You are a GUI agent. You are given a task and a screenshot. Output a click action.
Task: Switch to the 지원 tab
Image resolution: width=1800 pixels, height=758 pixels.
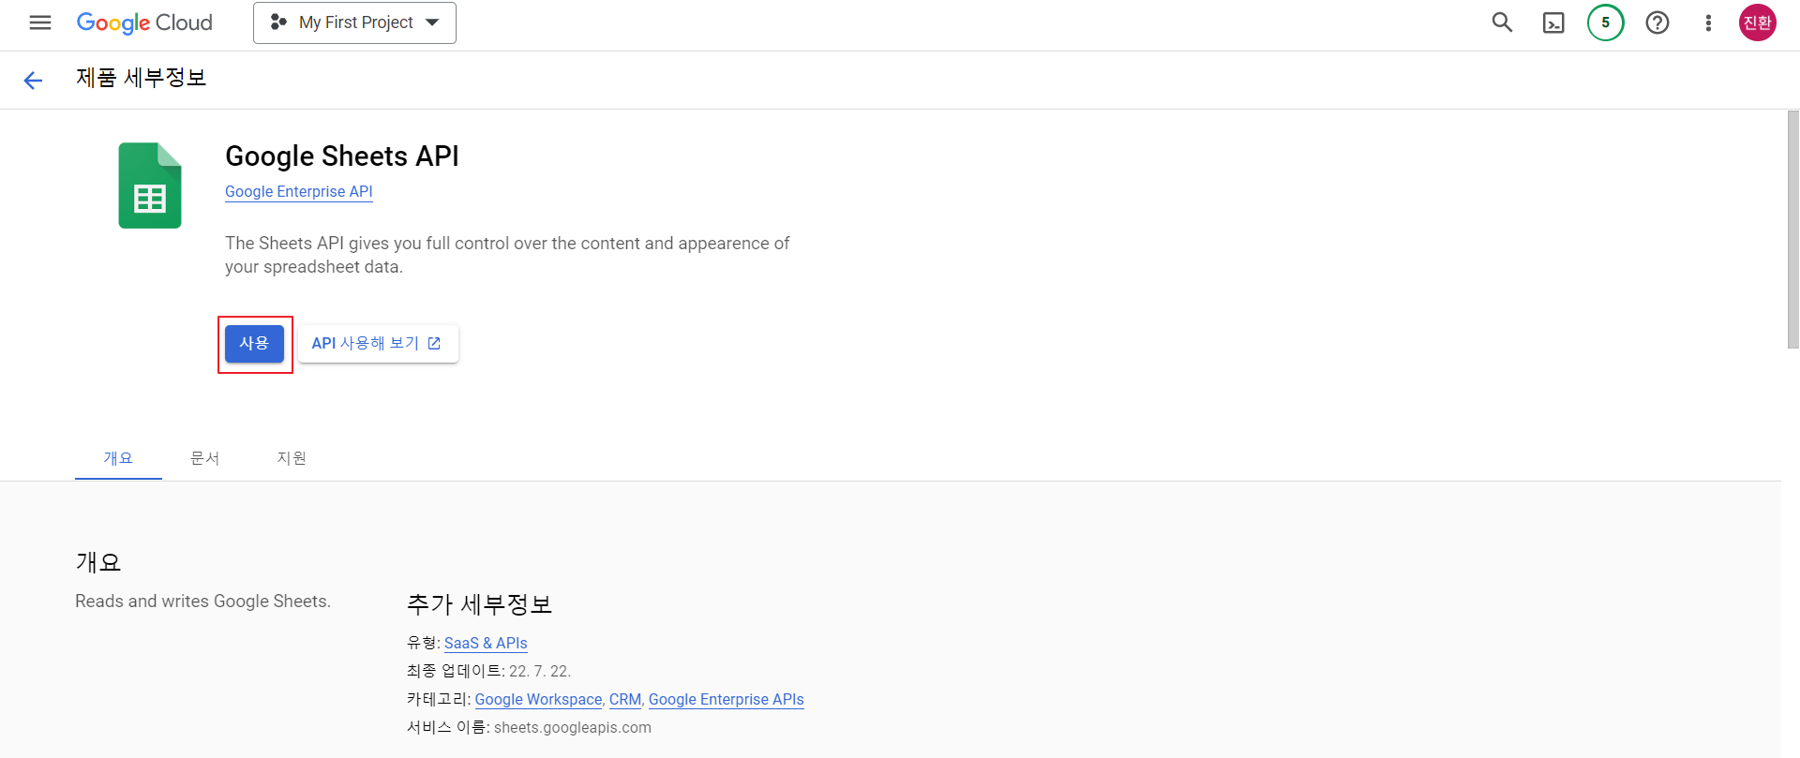coord(292,458)
